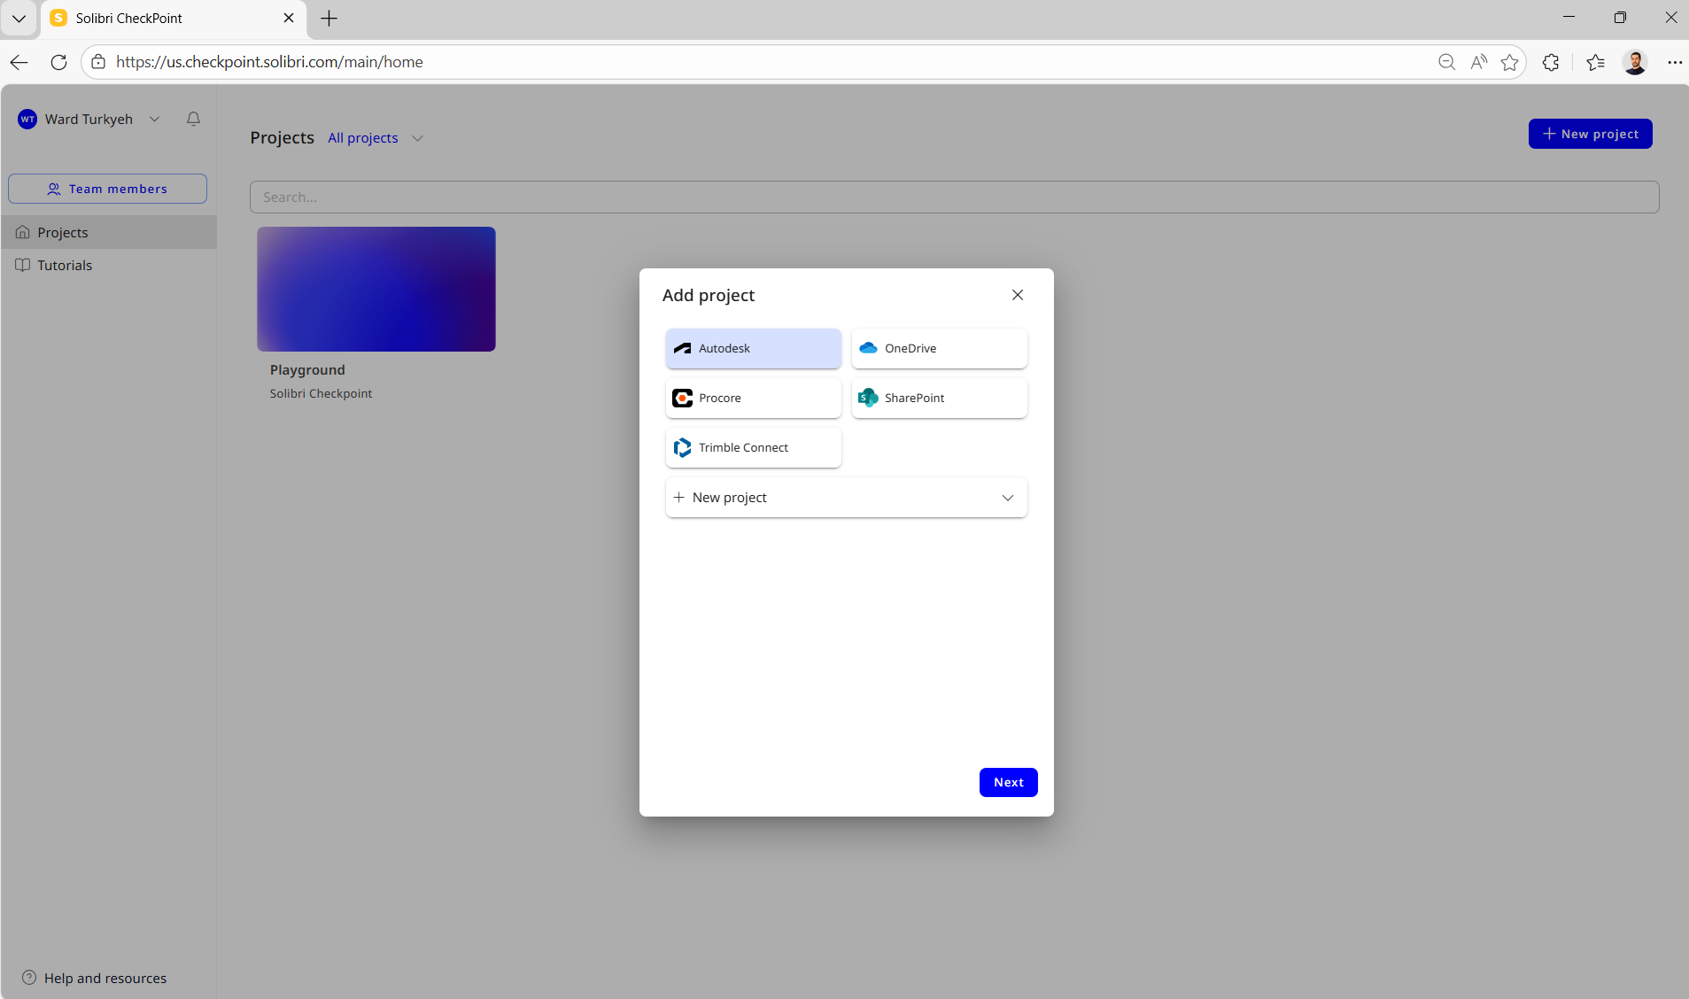Select the OneDrive cloud icon

[868, 348]
